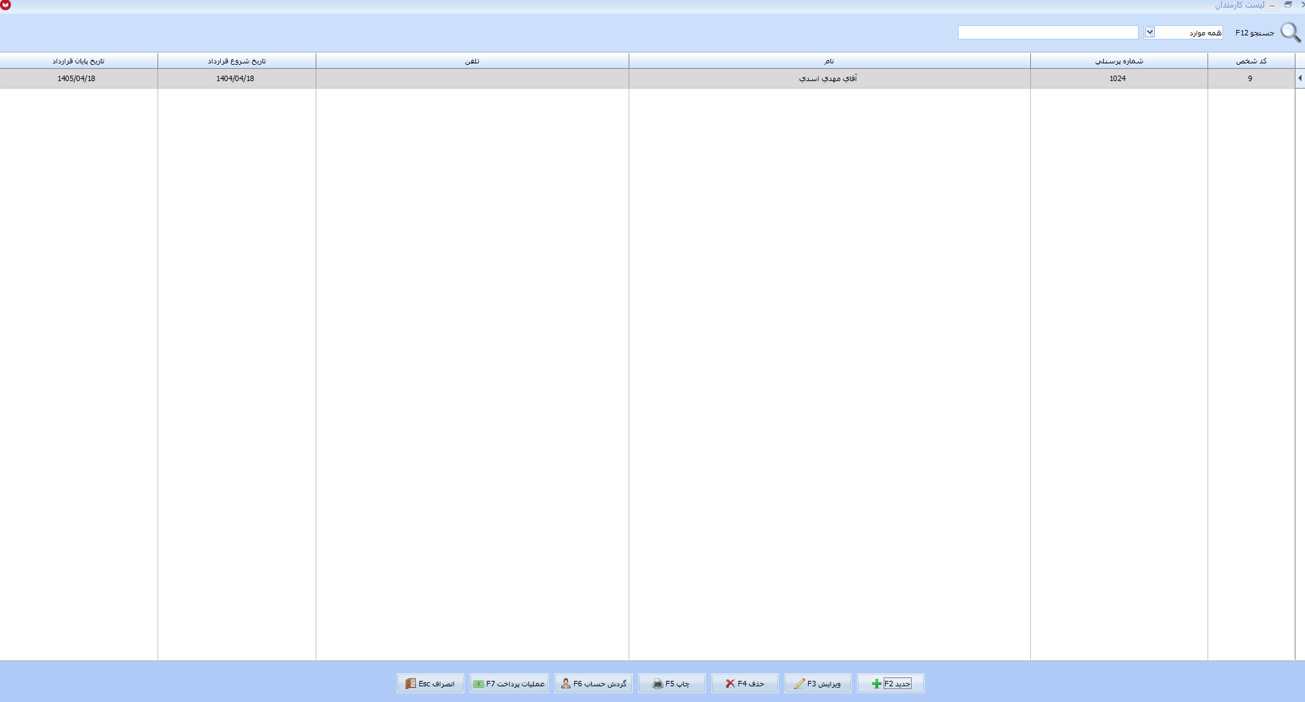Sort by the نام column header
This screenshot has height=702, width=1305.
[x=829, y=61]
